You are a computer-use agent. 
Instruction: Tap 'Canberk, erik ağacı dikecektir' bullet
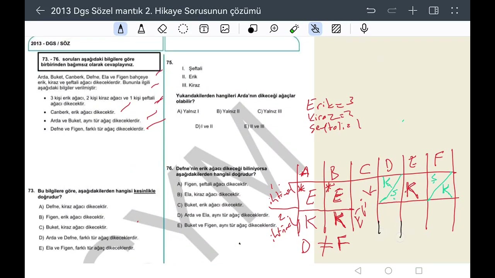coord(83,112)
